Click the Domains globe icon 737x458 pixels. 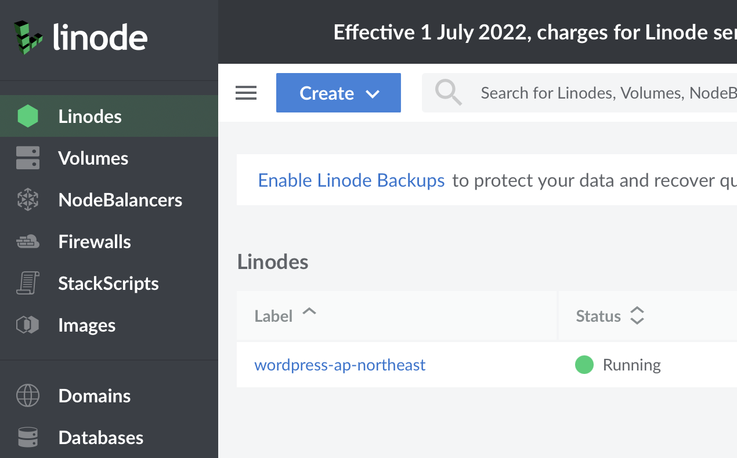click(28, 396)
